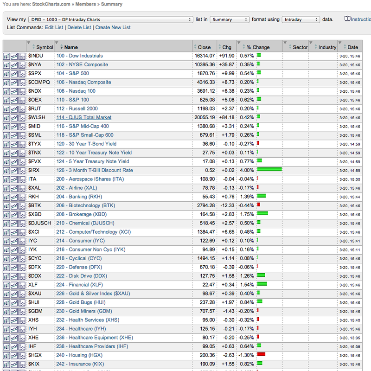Open the Instructions link with book icon
The height and width of the screenshot is (371, 371).
358,19
